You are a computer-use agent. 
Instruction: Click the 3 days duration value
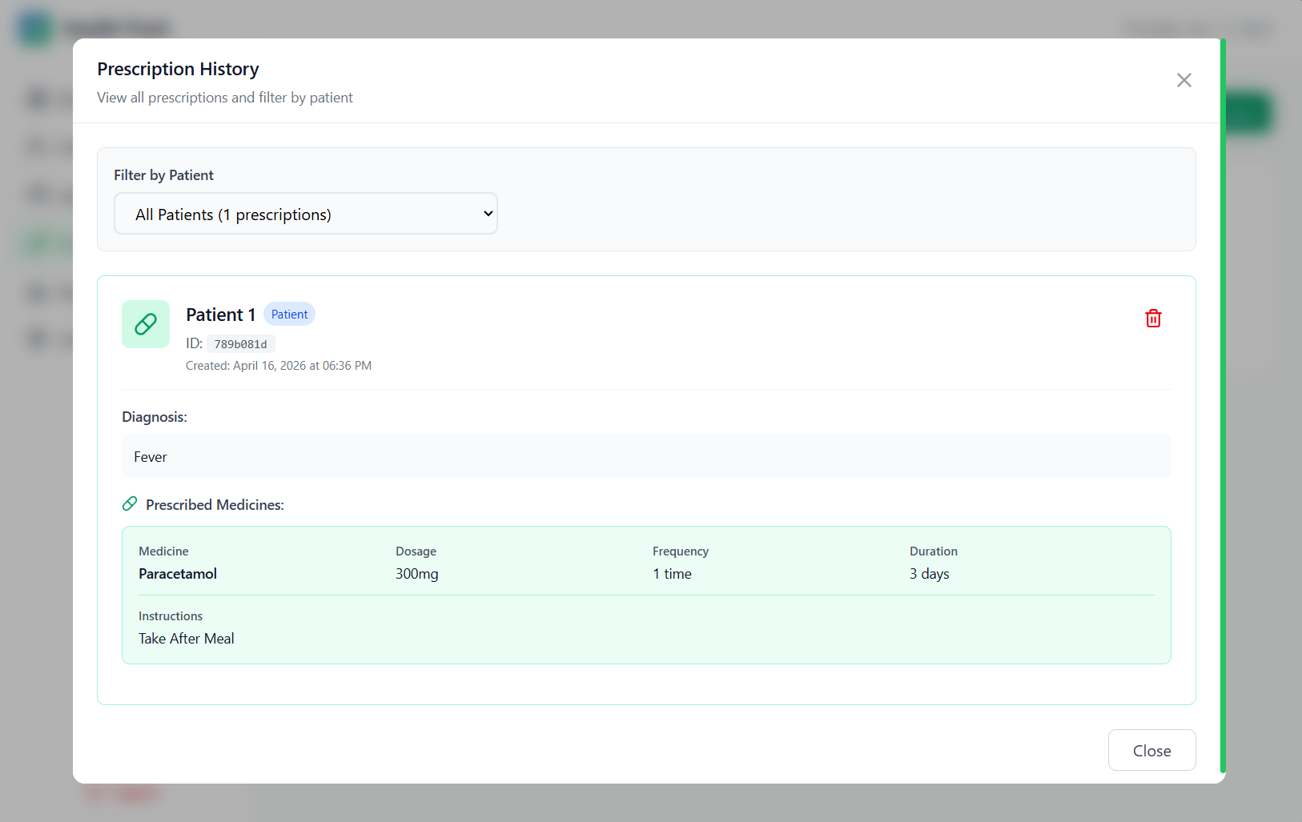(929, 574)
